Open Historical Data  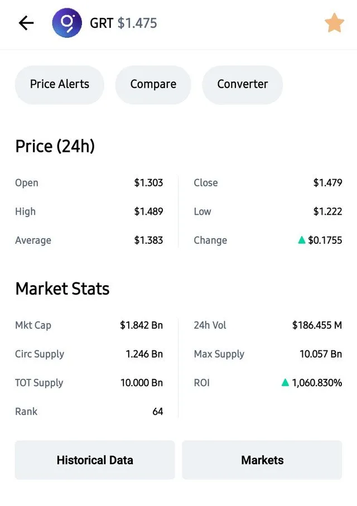point(95,460)
